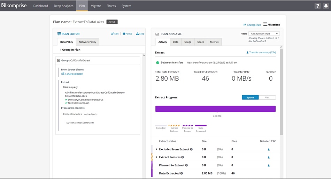
Task: Open the notifications bell icon
Action: coord(326,6)
